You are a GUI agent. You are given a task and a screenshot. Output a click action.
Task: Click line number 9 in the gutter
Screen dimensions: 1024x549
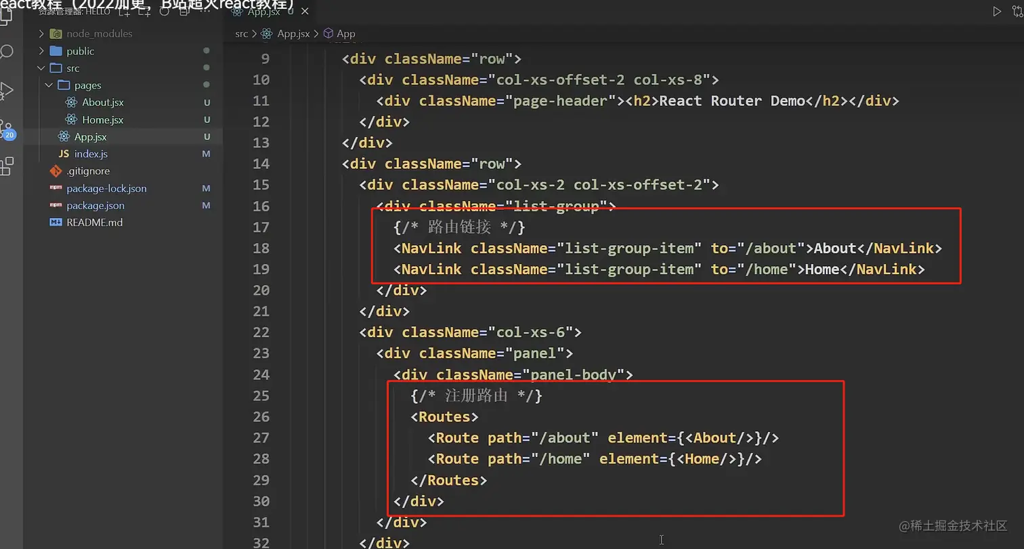(265, 59)
